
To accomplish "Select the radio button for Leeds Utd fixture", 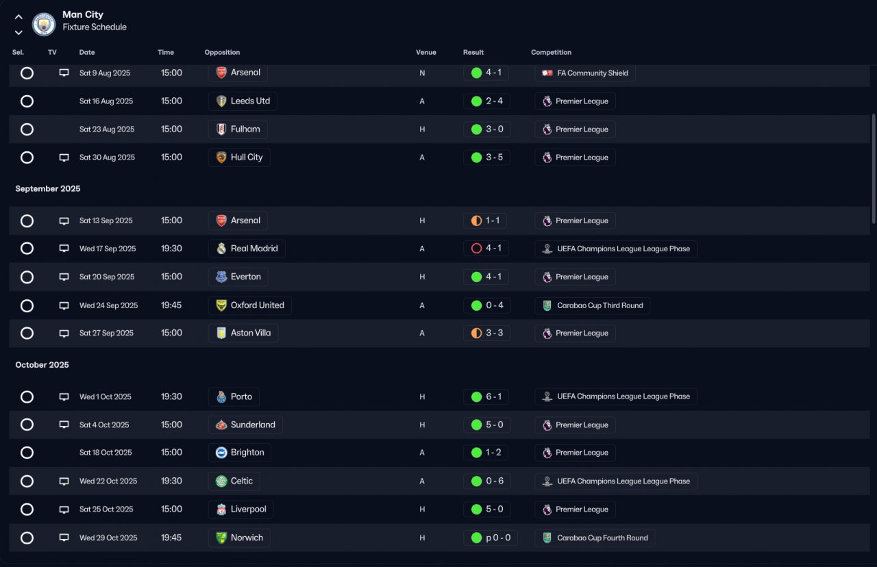I will pyautogui.click(x=27, y=101).
